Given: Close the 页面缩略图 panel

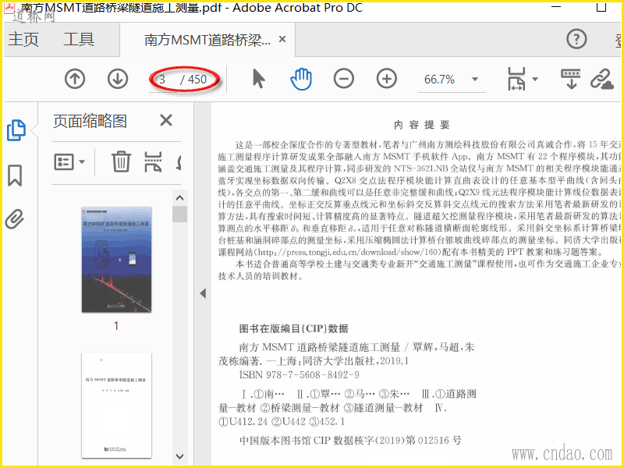Looking at the screenshot, I should (x=166, y=120).
